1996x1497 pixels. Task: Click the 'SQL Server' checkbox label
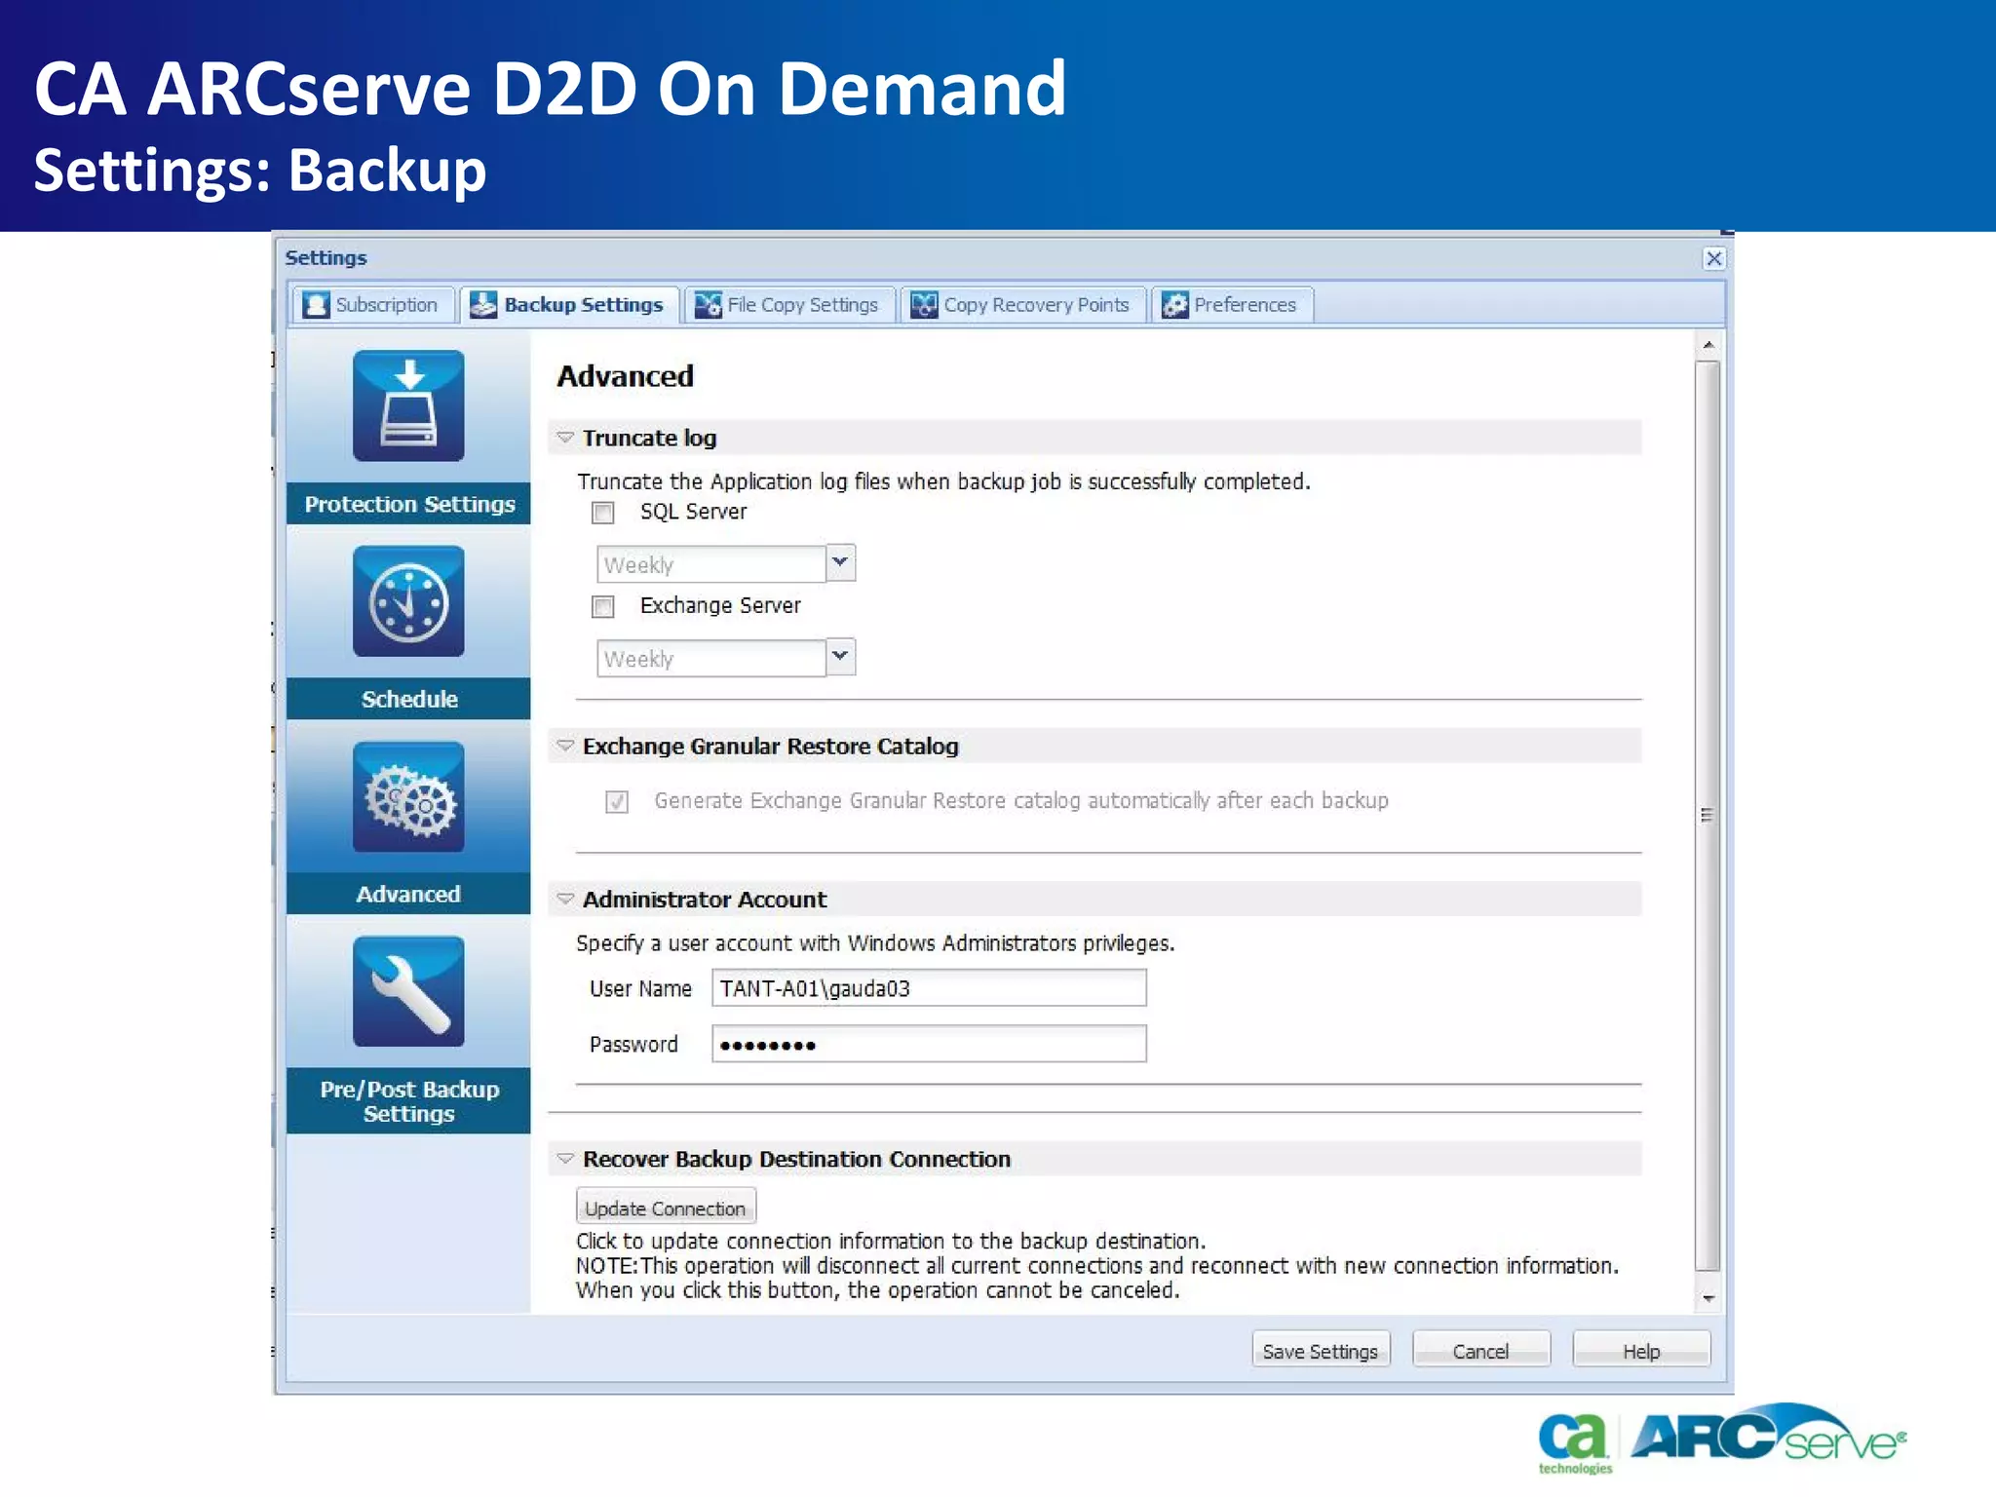coord(693,512)
